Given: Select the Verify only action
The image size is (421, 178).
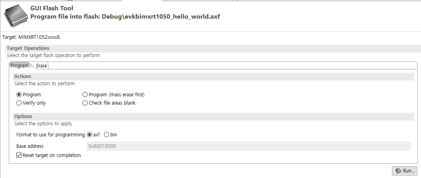Looking at the screenshot, I should tap(19, 103).
